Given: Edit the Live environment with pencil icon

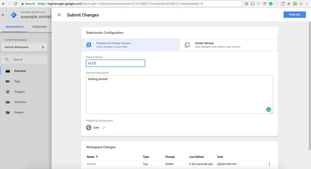Looking at the screenshot, I should click(104, 128).
